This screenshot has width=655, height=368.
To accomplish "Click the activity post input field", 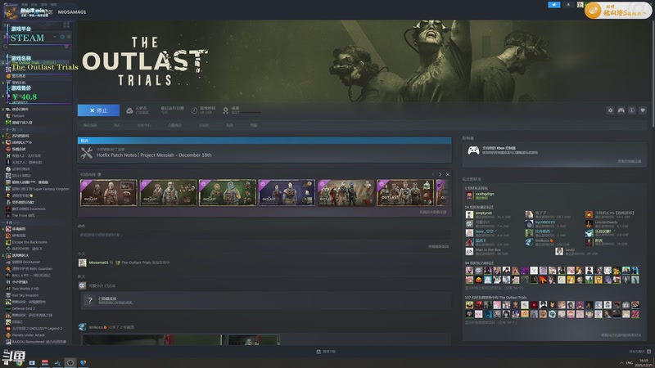I will pos(264,235).
